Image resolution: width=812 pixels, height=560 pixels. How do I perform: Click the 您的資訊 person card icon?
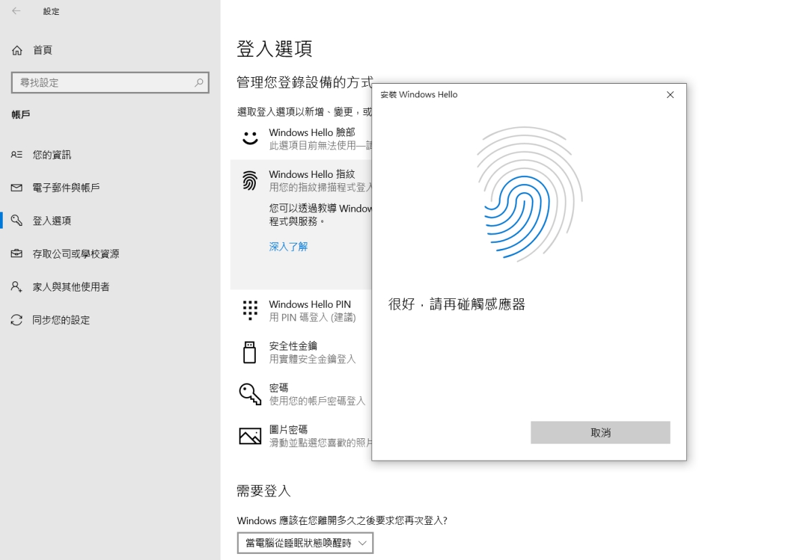pyautogui.click(x=17, y=155)
